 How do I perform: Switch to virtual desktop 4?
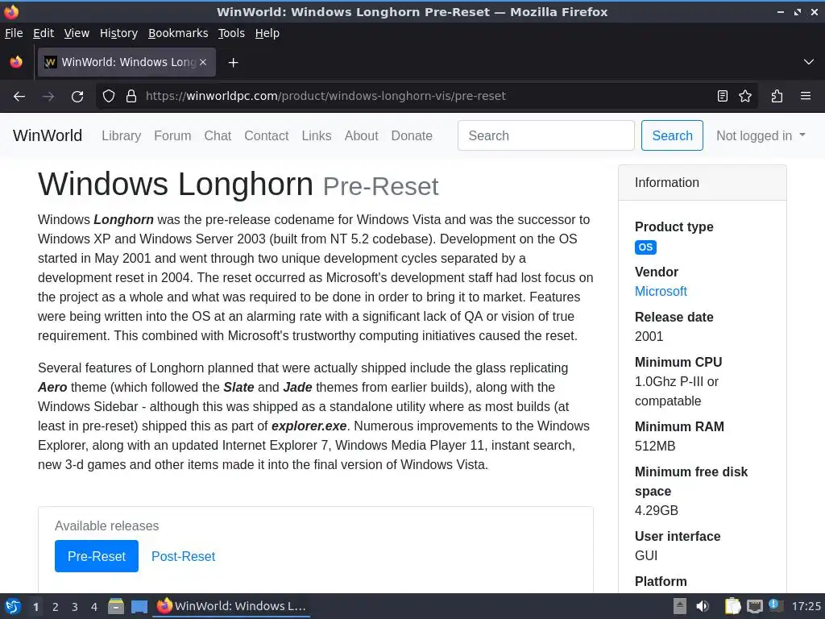point(94,607)
